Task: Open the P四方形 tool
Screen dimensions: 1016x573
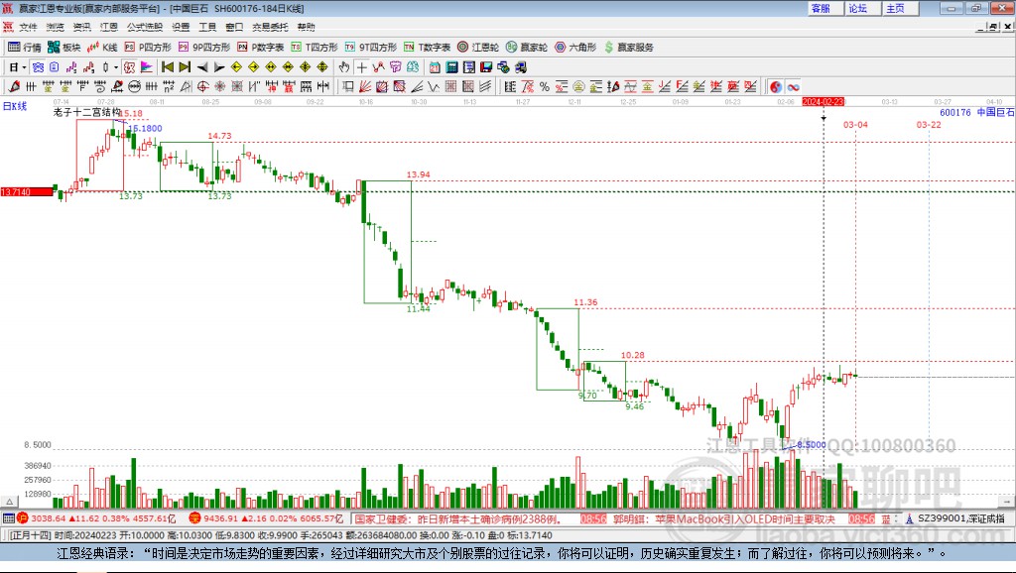Action: point(148,48)
